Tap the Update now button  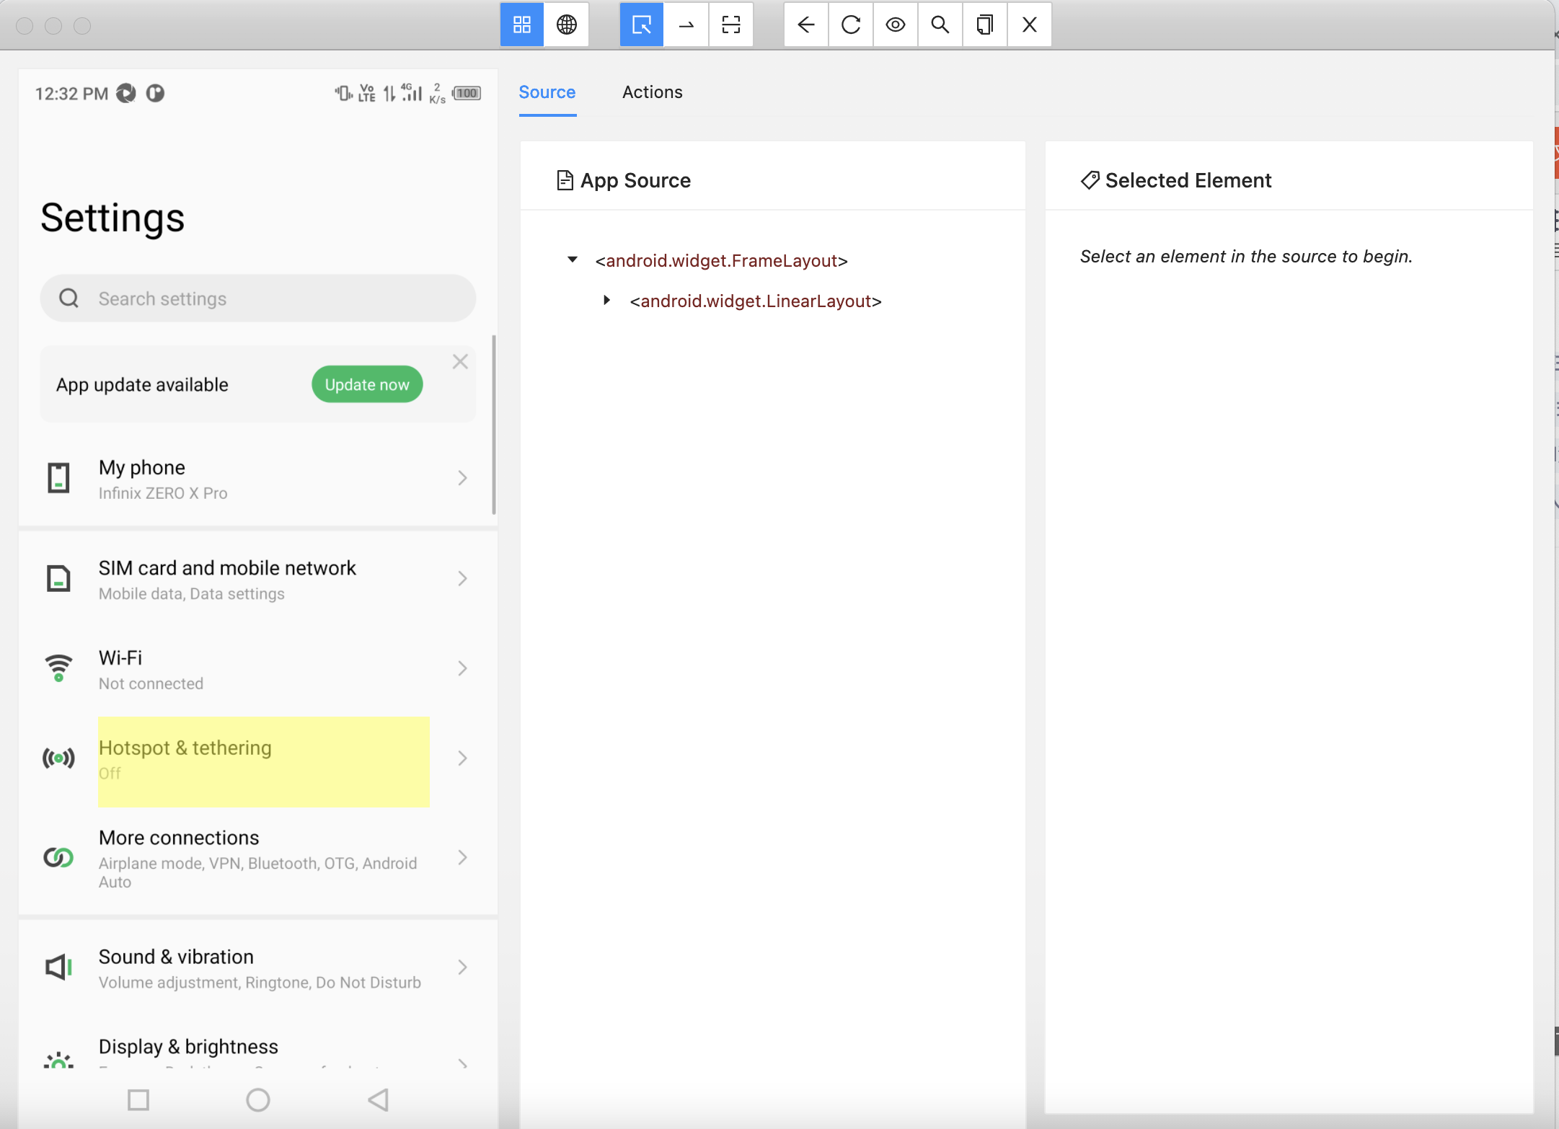(367, 384)
